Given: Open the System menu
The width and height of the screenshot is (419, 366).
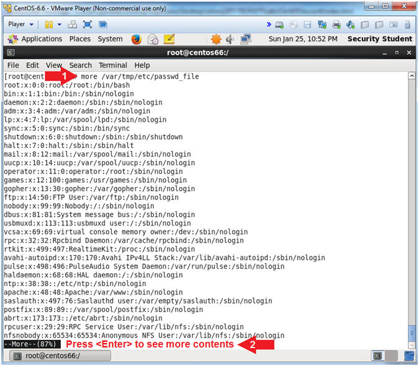Looking at the screenshot, I should (110, 39).
